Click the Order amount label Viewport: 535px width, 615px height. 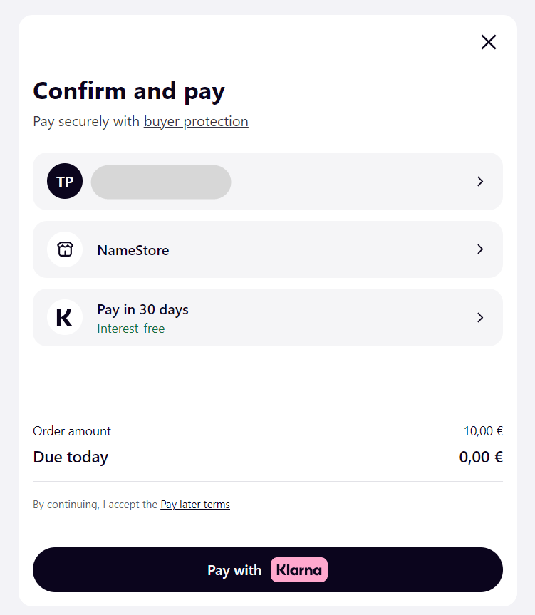(x=72, y=431)
